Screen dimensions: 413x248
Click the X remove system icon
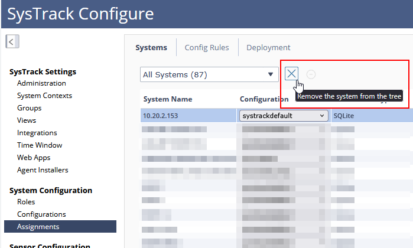pyautogui.click(x=291, y=74)
